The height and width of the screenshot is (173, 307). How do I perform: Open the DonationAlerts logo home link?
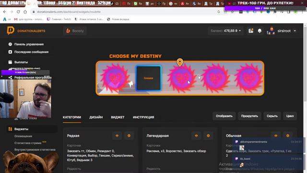pyautogui.click(x=26, y=31)
